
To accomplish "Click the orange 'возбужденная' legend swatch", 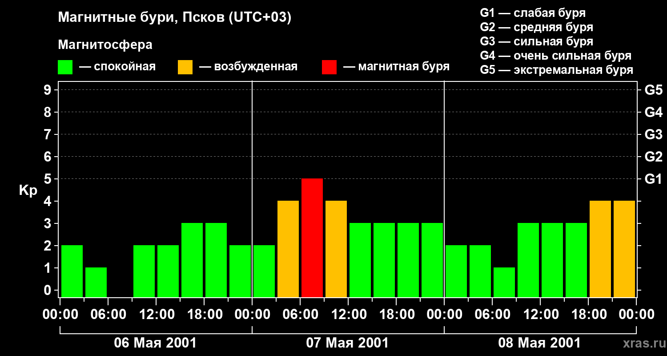I will pyautogui.click(x=185, y=67).
